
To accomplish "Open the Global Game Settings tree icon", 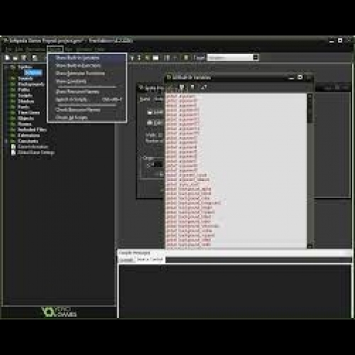I will (13, 152).
